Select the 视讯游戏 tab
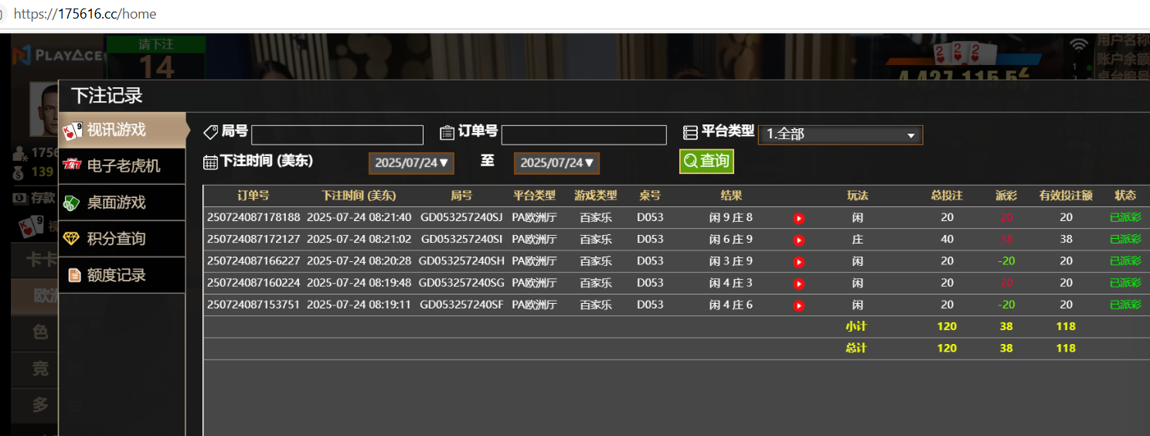 point(122,130)
